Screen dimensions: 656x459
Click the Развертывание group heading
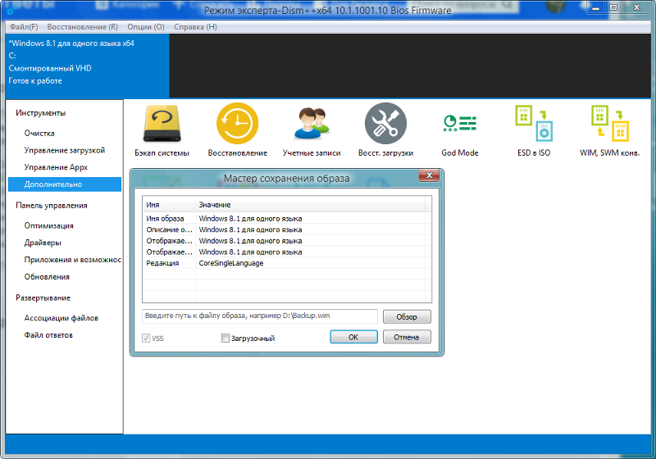click(43, 298)
